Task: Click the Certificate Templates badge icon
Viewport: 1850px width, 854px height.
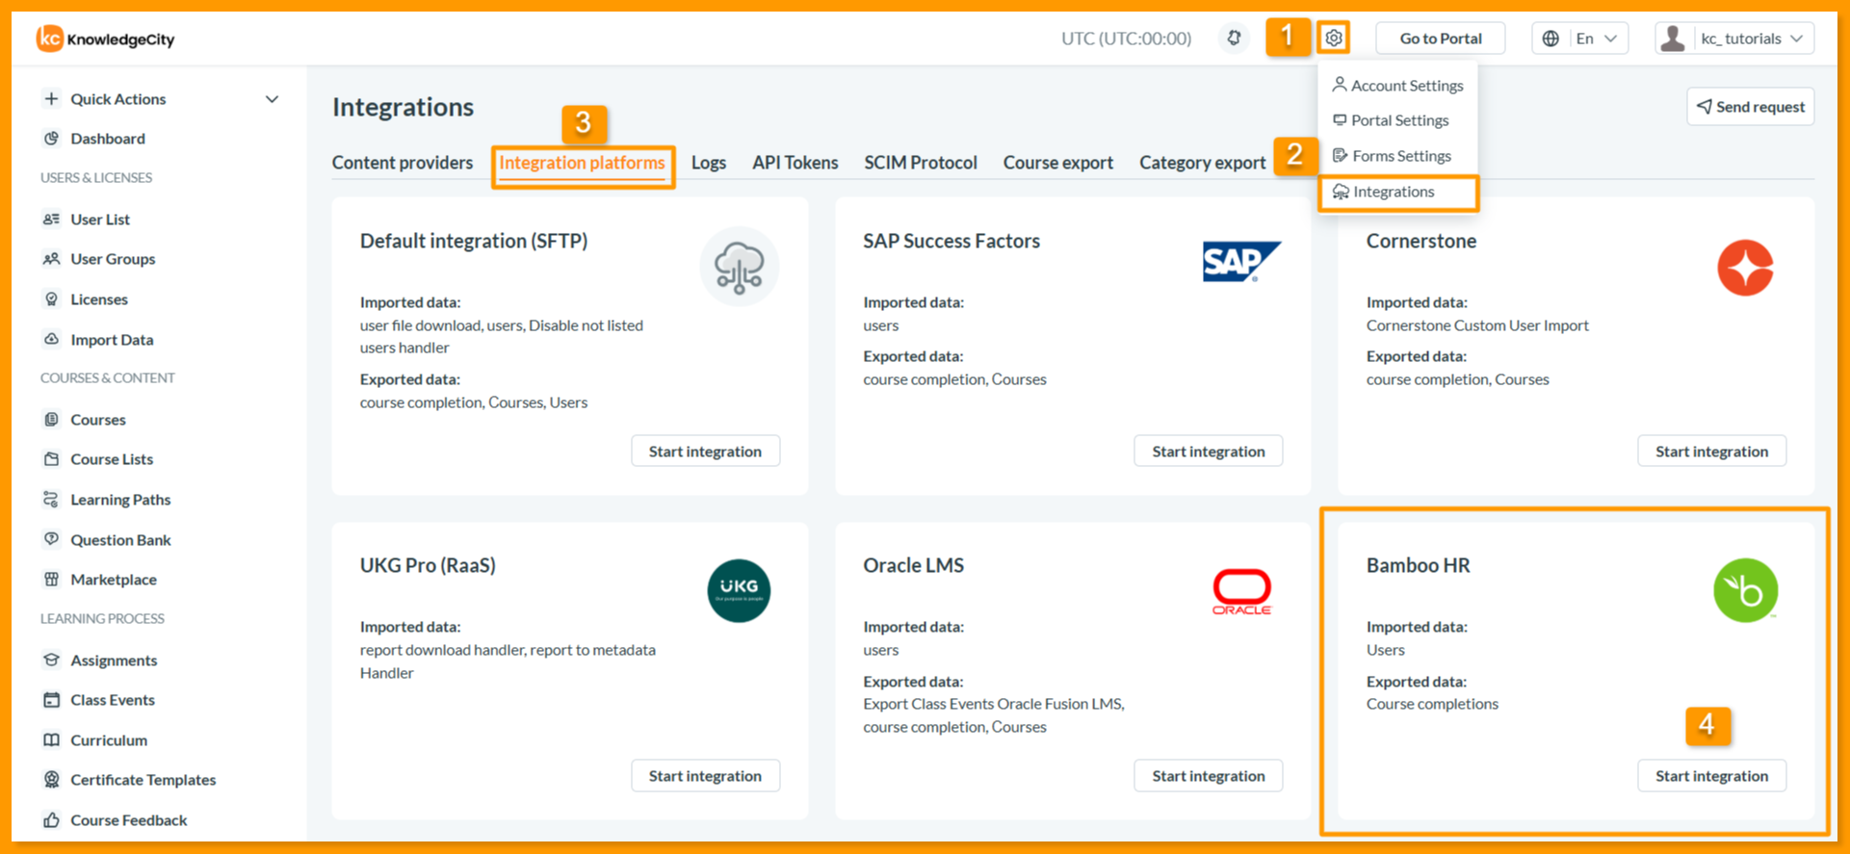Action: pyautogui.click(x=52, y=780)
